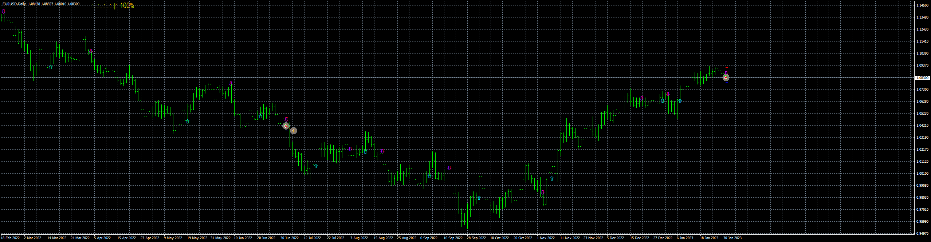Viewport: 931px width, 242px height.
Task: Select the cyan buy arrow at 27 Dec 2022
Action: pos(663,100)
